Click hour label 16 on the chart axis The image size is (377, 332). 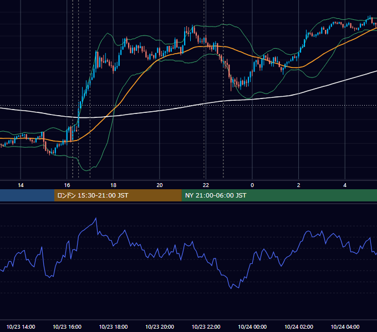click(67, 185)
